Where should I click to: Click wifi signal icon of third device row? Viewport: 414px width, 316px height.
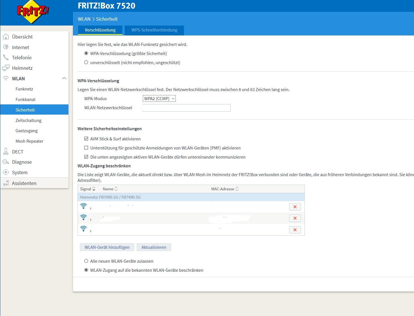[x=83, y=229]
